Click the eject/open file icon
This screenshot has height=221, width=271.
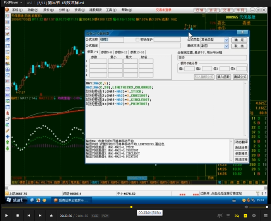[x=51, y=215]
